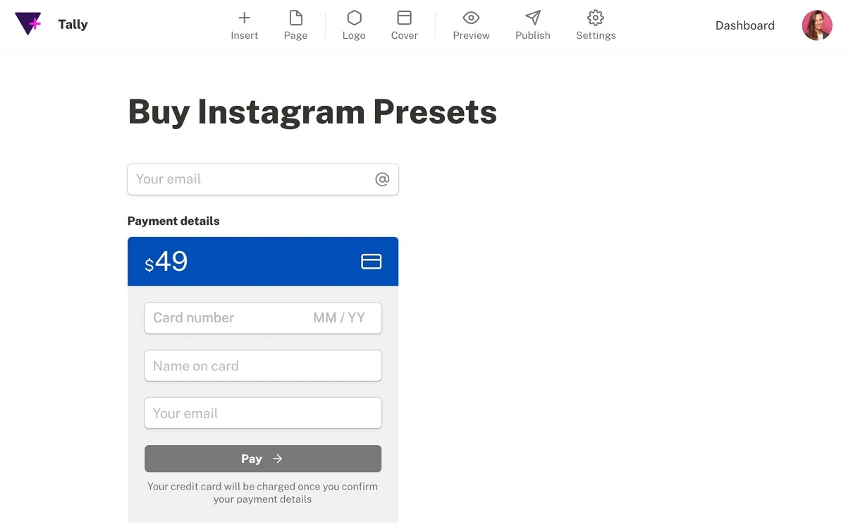Image resolution: width=846 pixels, height=529 pixels.
Task: Click the credit card icon in blue header
Action: click(372, 262)
